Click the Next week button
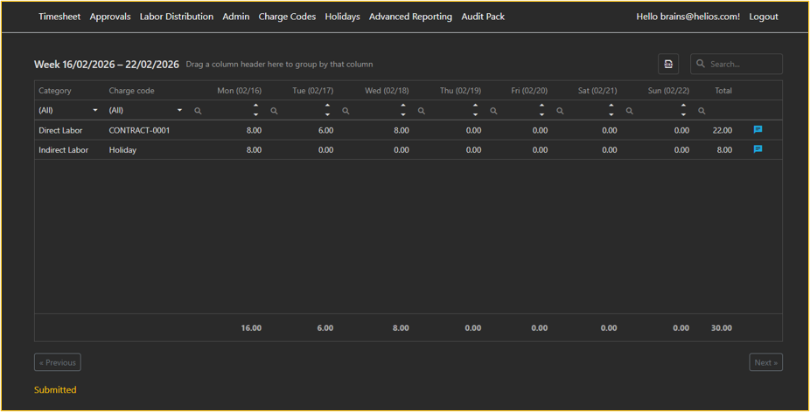The width and height of the screenshot is (810, 412). pyautogui.click(x=765, y=362)
